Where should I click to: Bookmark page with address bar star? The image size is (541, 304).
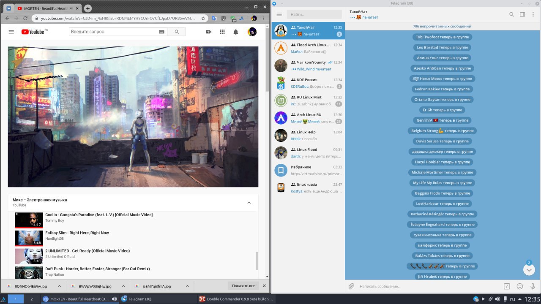(x=203, y=19)
